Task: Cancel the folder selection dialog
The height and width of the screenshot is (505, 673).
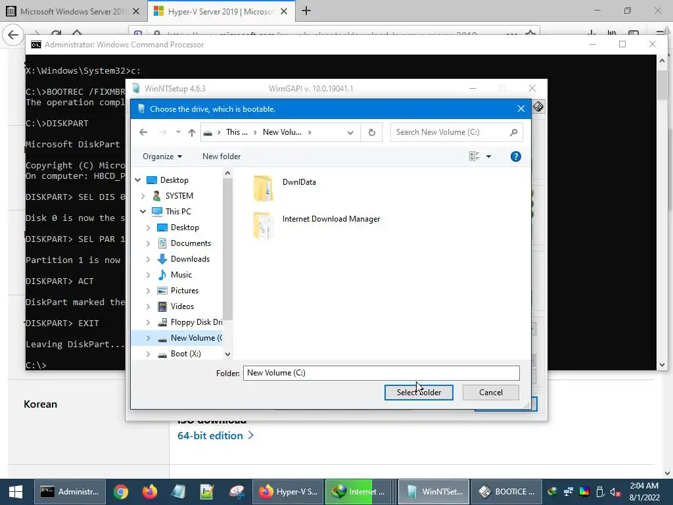Action: click(x=490, y=393)
